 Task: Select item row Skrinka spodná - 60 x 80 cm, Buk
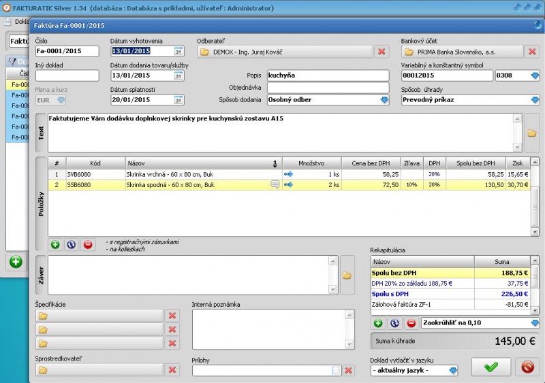tap(289, 185)
